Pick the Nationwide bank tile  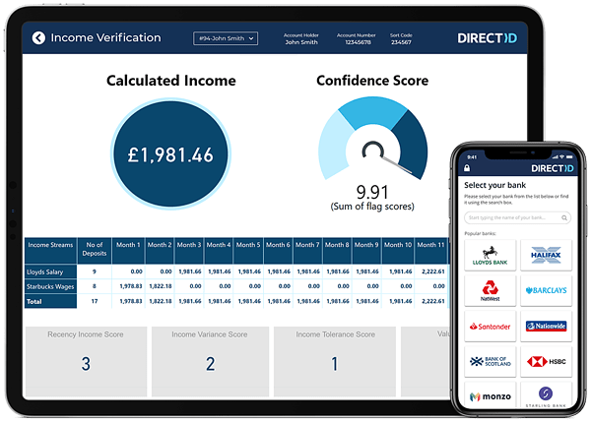546,326
